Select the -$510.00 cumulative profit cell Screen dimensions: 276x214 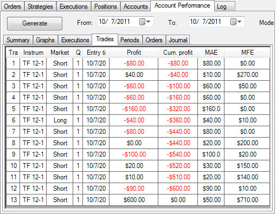(178, 177)
